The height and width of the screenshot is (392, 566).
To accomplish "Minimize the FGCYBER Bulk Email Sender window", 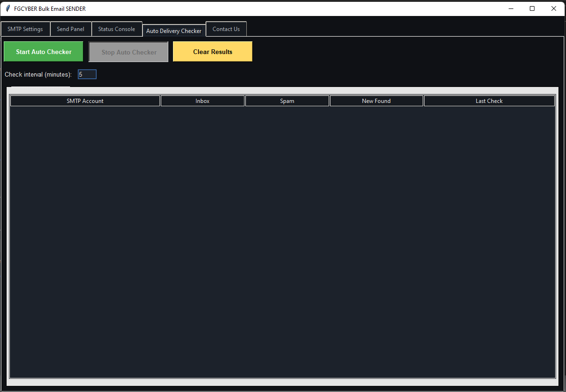I will coord(511,8).
